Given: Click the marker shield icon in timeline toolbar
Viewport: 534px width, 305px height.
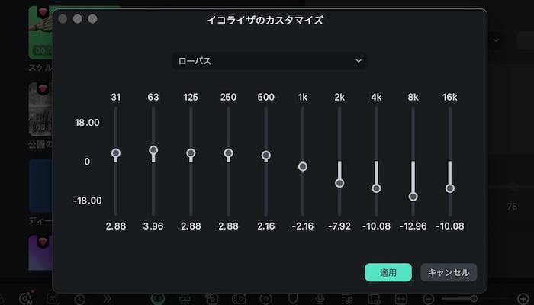Looking at the screenshot, I should 292,299.
